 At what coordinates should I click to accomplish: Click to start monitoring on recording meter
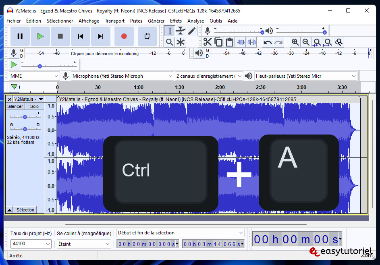pyautogui.click(x=105, y=54)
